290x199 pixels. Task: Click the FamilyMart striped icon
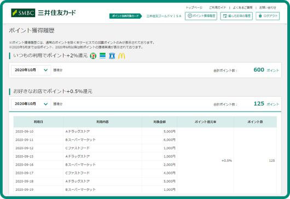(103, 56)
